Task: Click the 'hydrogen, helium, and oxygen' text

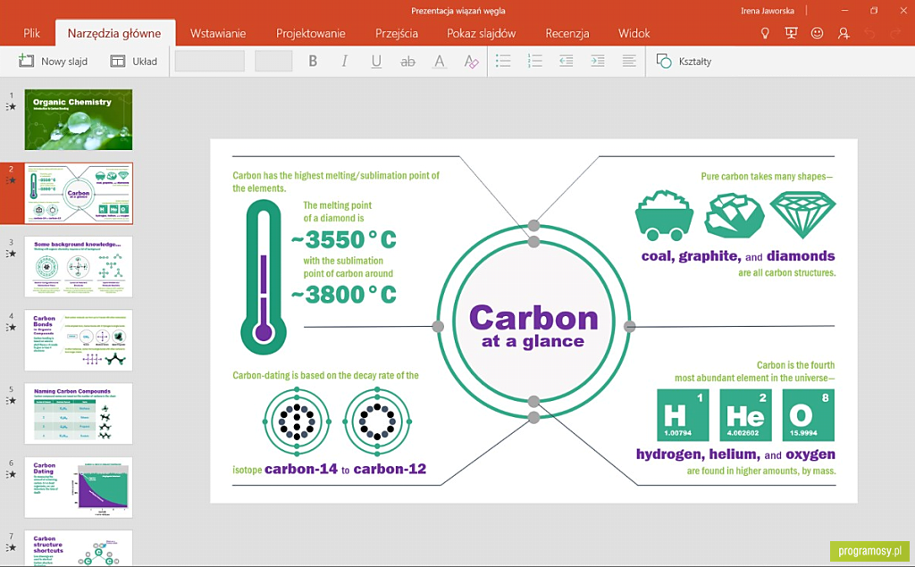Action: coord(736,454)
